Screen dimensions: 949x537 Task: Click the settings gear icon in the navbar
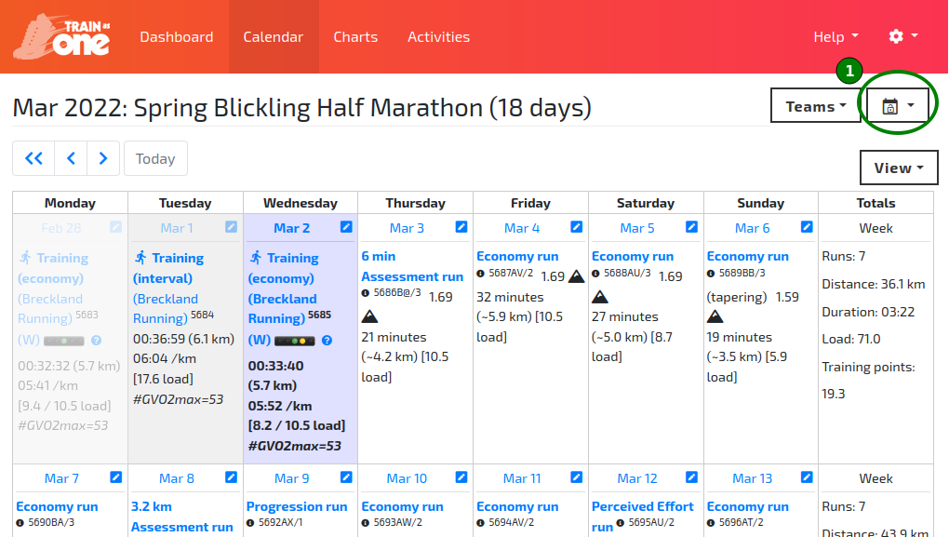896,36
